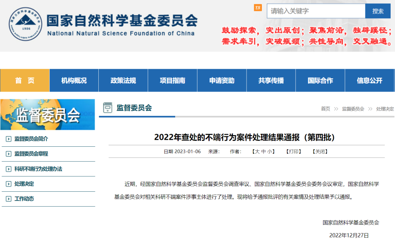Open the 项目指南 navigation menu
Image resolution: width=395 pixels, height=251 pixels.
point(173,80)
